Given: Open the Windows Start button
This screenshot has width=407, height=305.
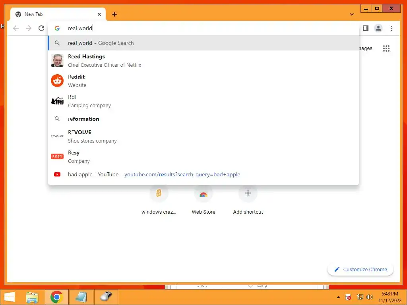Looking at the screenshot, I should pos(10,297).
